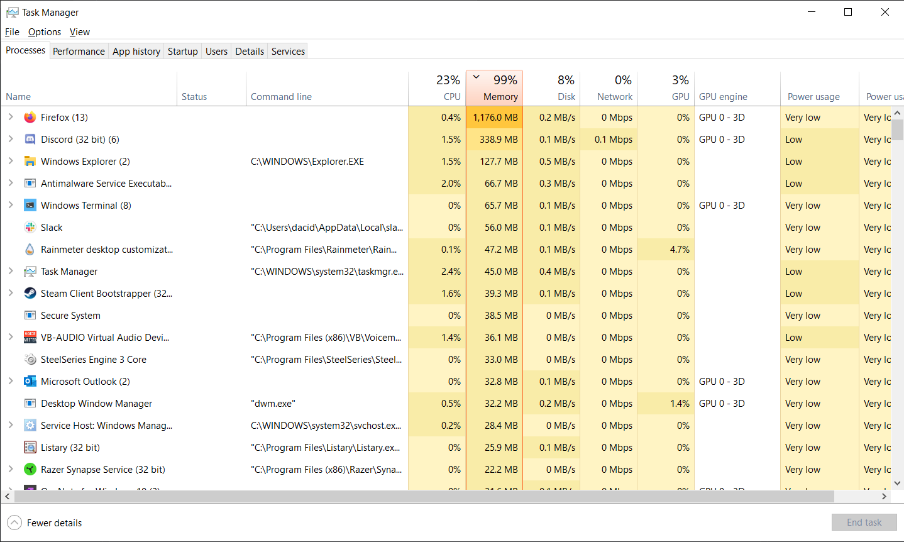Switch to the Performance tab
904x542 pixels.
(x=79, y=51)
